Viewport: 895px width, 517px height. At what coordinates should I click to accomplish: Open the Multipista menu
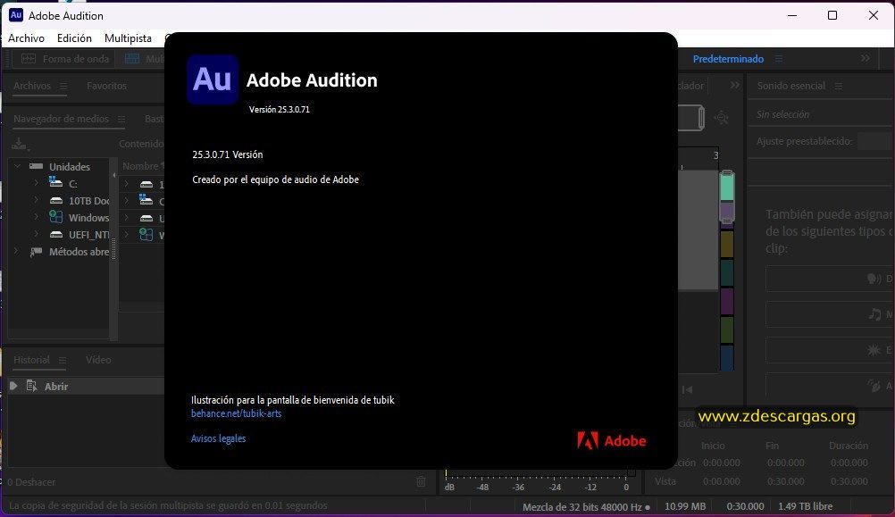click(128, 38)
